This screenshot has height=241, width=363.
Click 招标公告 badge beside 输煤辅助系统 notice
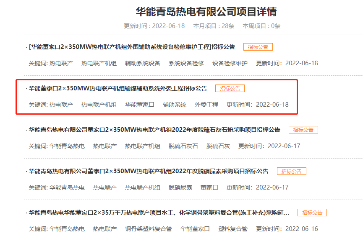[230, 88]
